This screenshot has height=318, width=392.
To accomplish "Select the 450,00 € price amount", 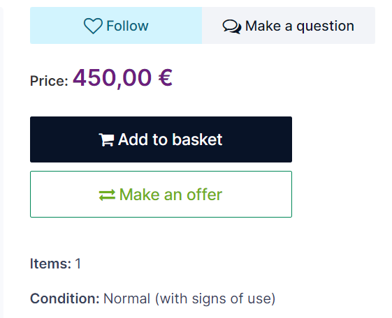I will (x=122, y=78).
